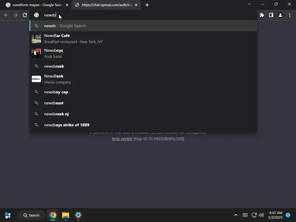296x222 pixels.
Task: Click the network status tray icon
Action: click(x=254, y=215)
